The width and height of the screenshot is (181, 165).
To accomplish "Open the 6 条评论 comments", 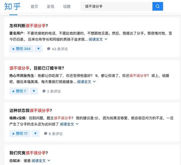I will (x=53, y=134).
